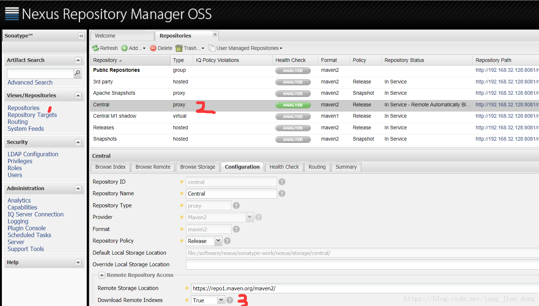This screenshot has width=539, height=306.
Task: Click the Delete repository button
Action: pos(161,48)
